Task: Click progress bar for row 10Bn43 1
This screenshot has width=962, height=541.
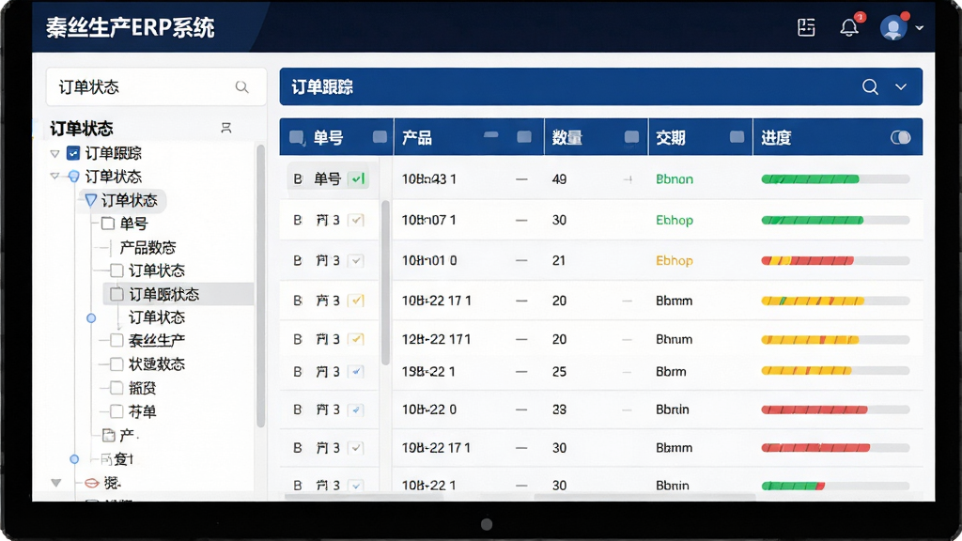Action: click(835, 179)
